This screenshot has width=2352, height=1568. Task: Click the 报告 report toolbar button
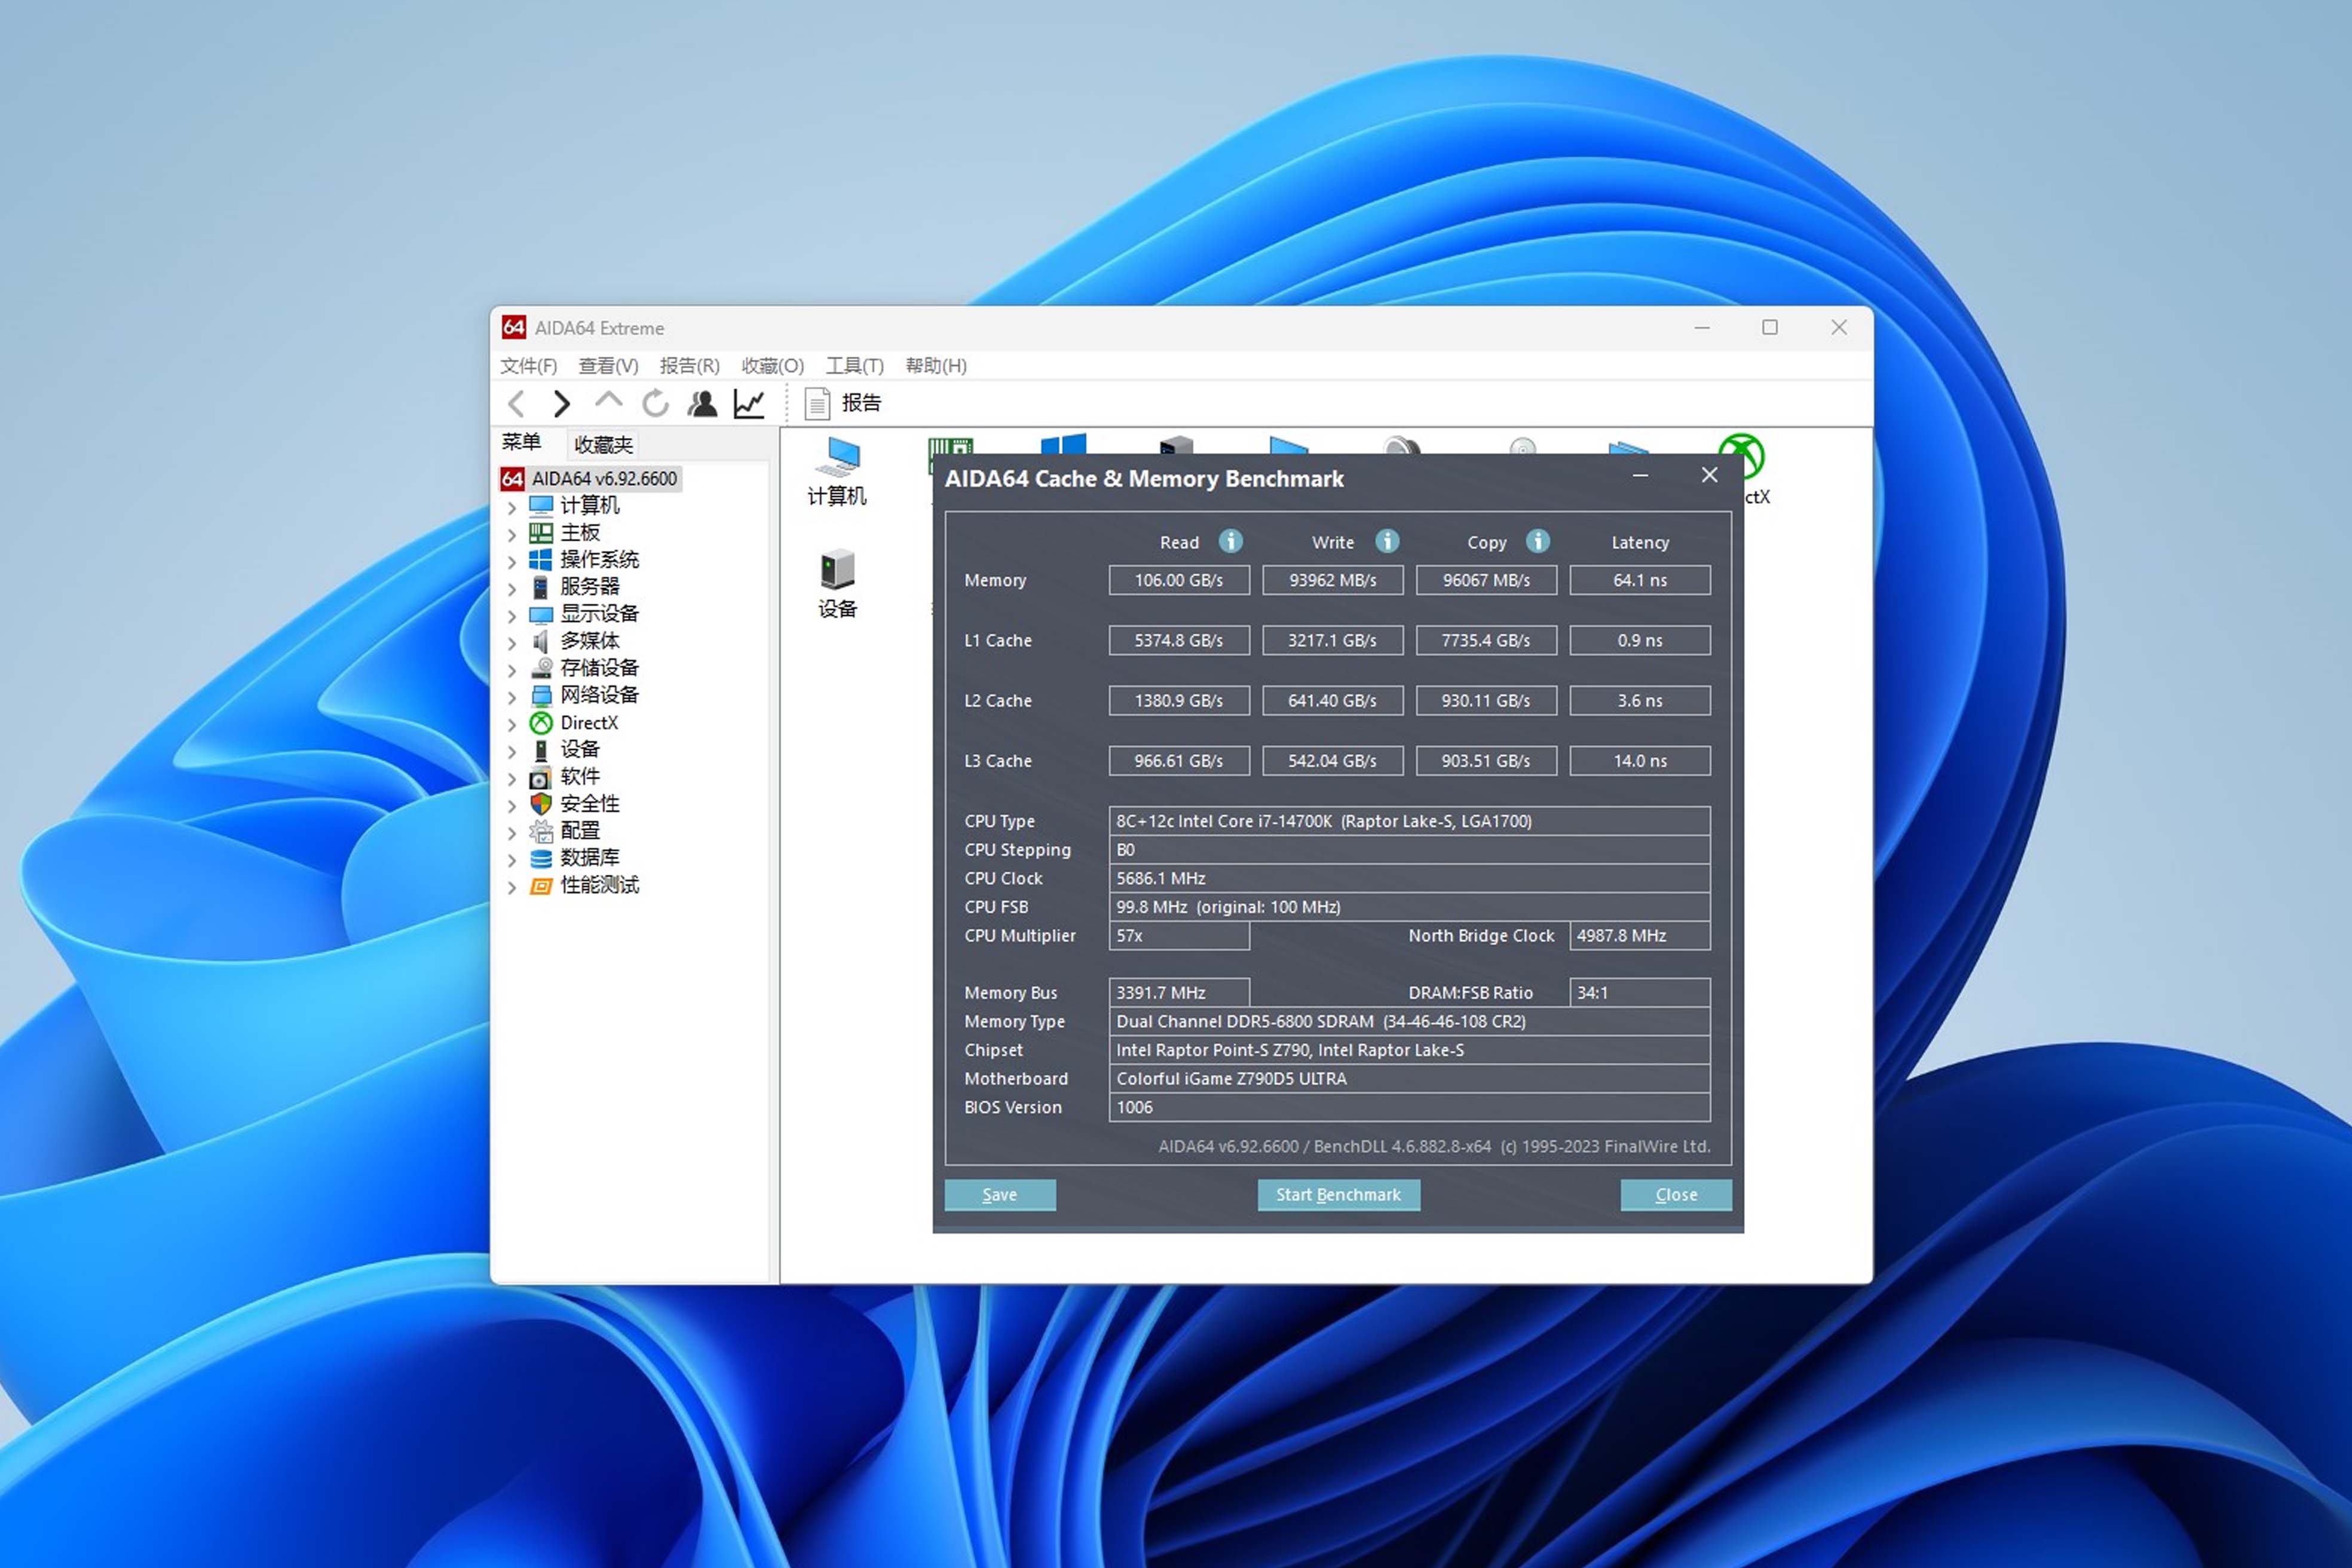click(x=843, y=403)
